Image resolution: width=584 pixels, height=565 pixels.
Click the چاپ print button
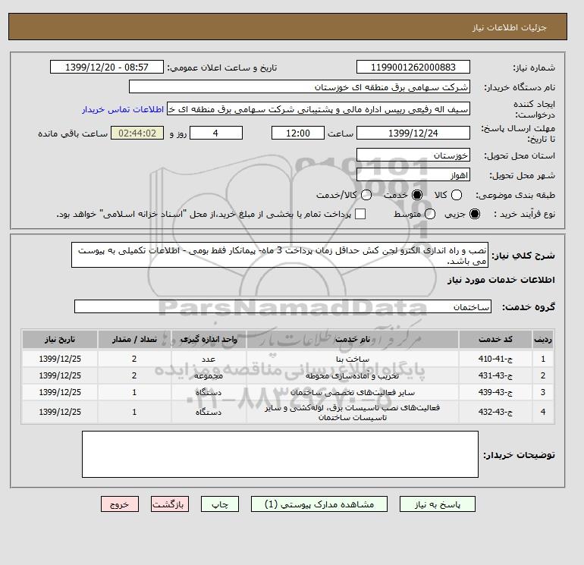(220, 504)
